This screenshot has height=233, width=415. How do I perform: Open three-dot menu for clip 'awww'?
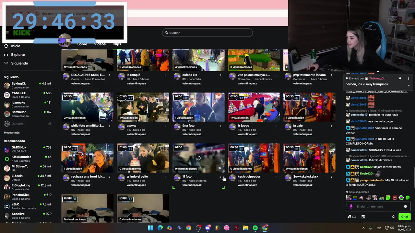(x=165, y=126)
